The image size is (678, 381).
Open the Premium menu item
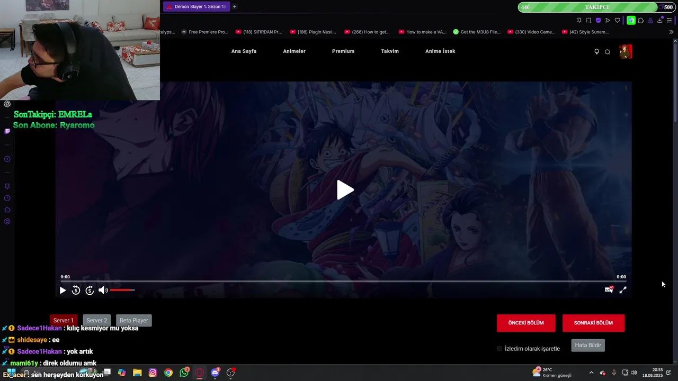tap(343, 51)
